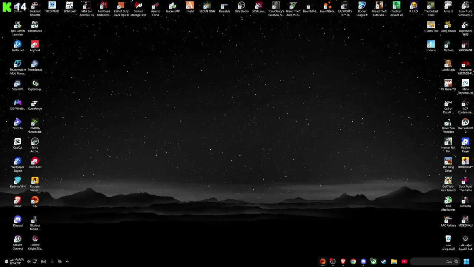Open Driver San Francisco shortcut
Viewport: 474px width, 267px height.
tap(448, 126)
